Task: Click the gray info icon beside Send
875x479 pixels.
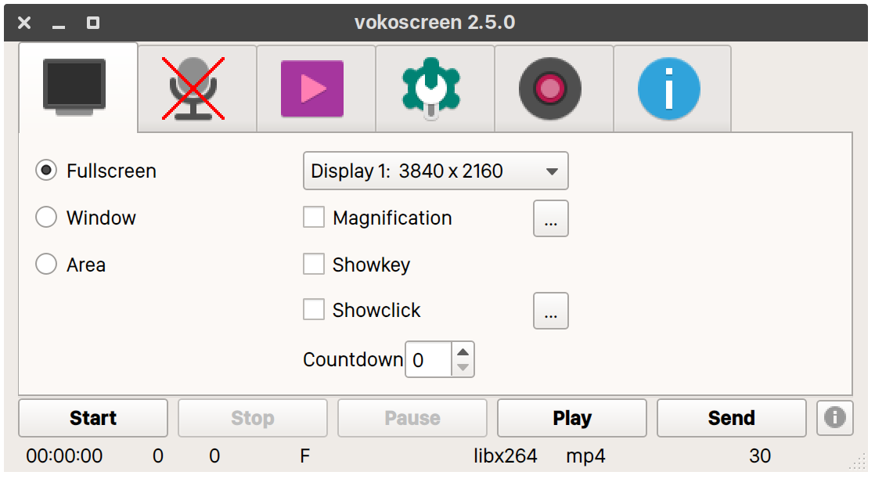Action: pos(834,418)
